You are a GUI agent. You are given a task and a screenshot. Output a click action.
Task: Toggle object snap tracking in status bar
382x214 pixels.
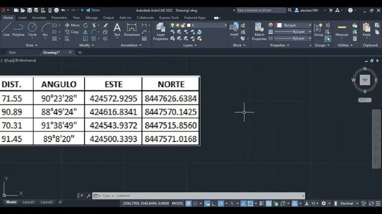[x=244, y=203]
